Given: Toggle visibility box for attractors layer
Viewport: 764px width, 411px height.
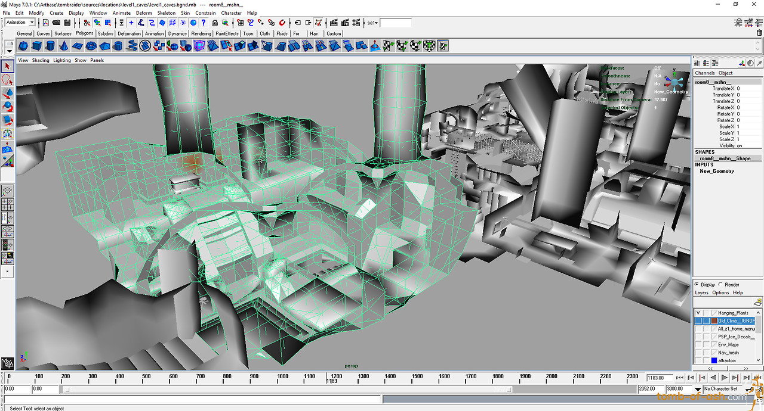Looking at the screenshot, I should [698, 360].
